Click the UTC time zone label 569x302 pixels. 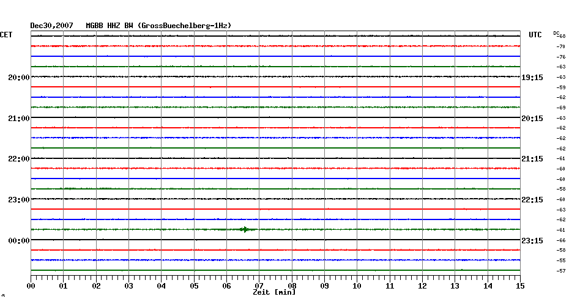535,35
